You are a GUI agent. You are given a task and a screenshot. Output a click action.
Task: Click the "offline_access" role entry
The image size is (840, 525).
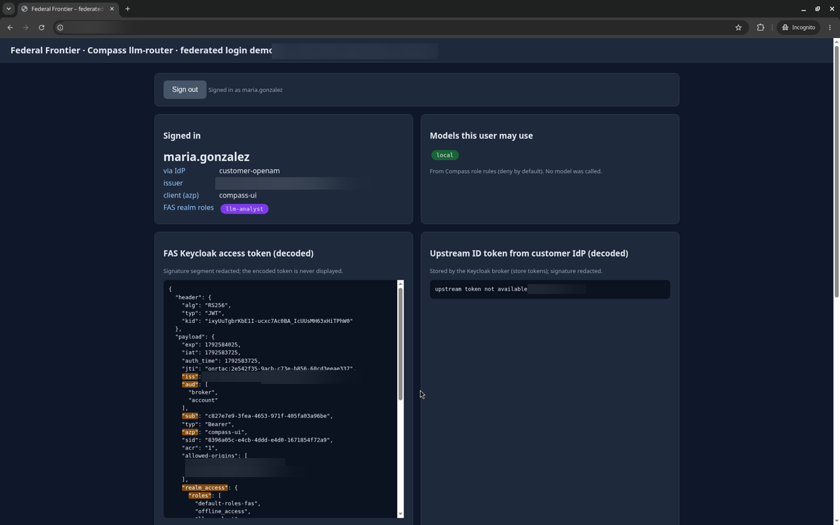pyautogui.click(x=222, y=511)
